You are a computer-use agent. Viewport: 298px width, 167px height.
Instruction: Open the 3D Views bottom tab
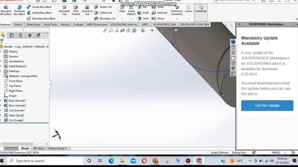click(39, 148)
